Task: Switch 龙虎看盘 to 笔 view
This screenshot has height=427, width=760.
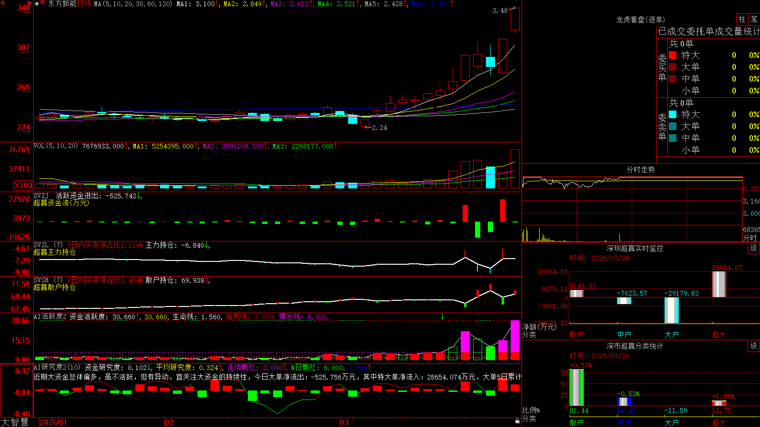Action: pos(754,19)
